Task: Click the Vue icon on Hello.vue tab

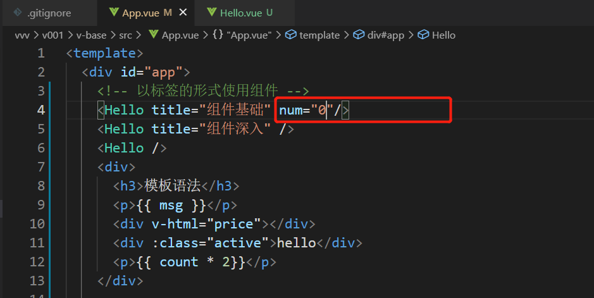Action: pyautogui.click(x=212, y=13)
